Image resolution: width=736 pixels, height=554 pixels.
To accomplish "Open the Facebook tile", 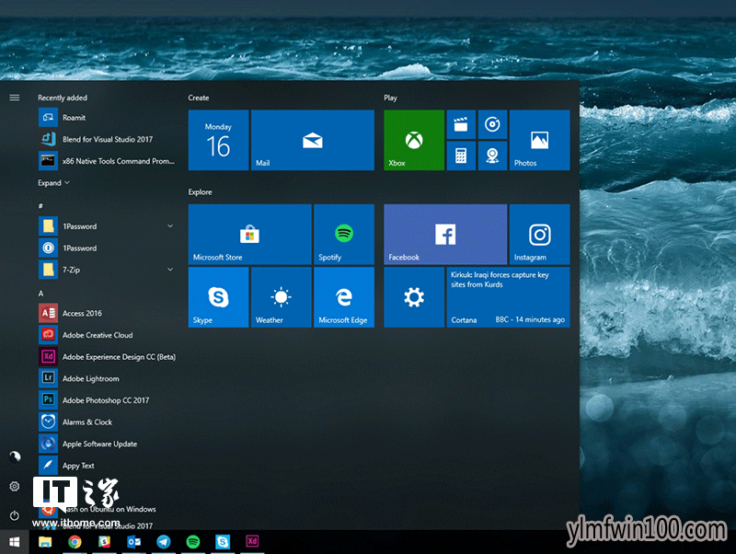I will [445, 235].
